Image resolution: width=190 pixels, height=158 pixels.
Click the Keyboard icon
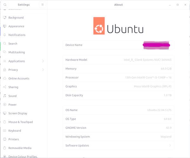tap(5, 131)
